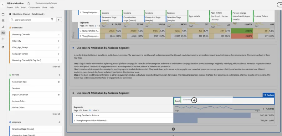This screenshot has width=282, height=136.
Task: Select Young European Urban Millennials row in lower table
Action: tap(123, 121)
